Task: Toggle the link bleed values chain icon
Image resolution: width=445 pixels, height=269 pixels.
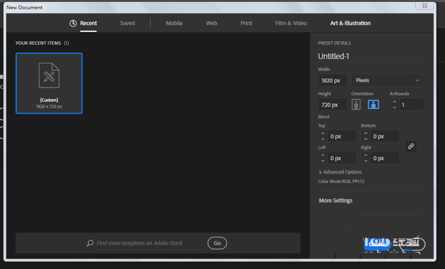Action: [x=411, y=146]
